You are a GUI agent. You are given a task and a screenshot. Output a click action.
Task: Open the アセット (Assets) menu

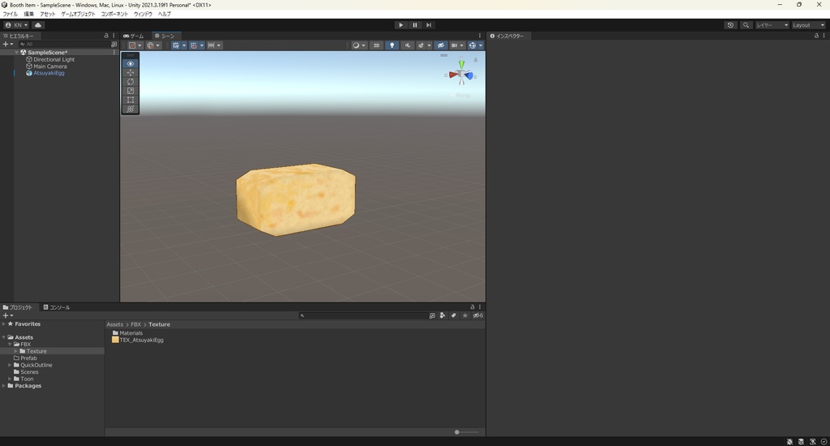coord(48,15)
